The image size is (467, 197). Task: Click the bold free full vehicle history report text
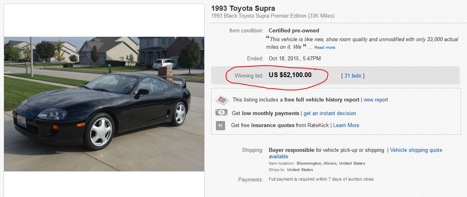(322, 100)
